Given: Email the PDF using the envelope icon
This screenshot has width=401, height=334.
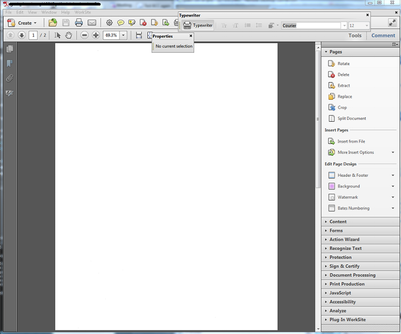Looking at the screenshot, I should 92,23.
